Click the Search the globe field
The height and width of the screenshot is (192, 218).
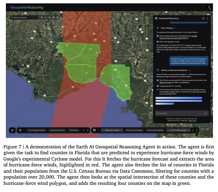pos(24,18)
